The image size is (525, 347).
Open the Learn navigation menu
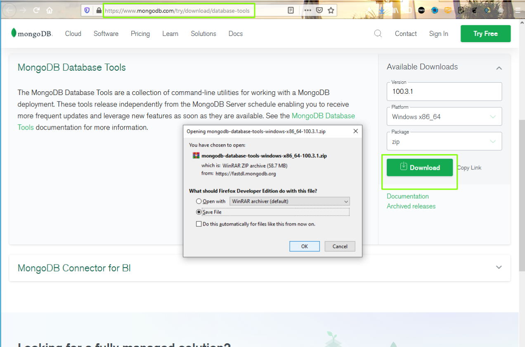click(170, 33)
